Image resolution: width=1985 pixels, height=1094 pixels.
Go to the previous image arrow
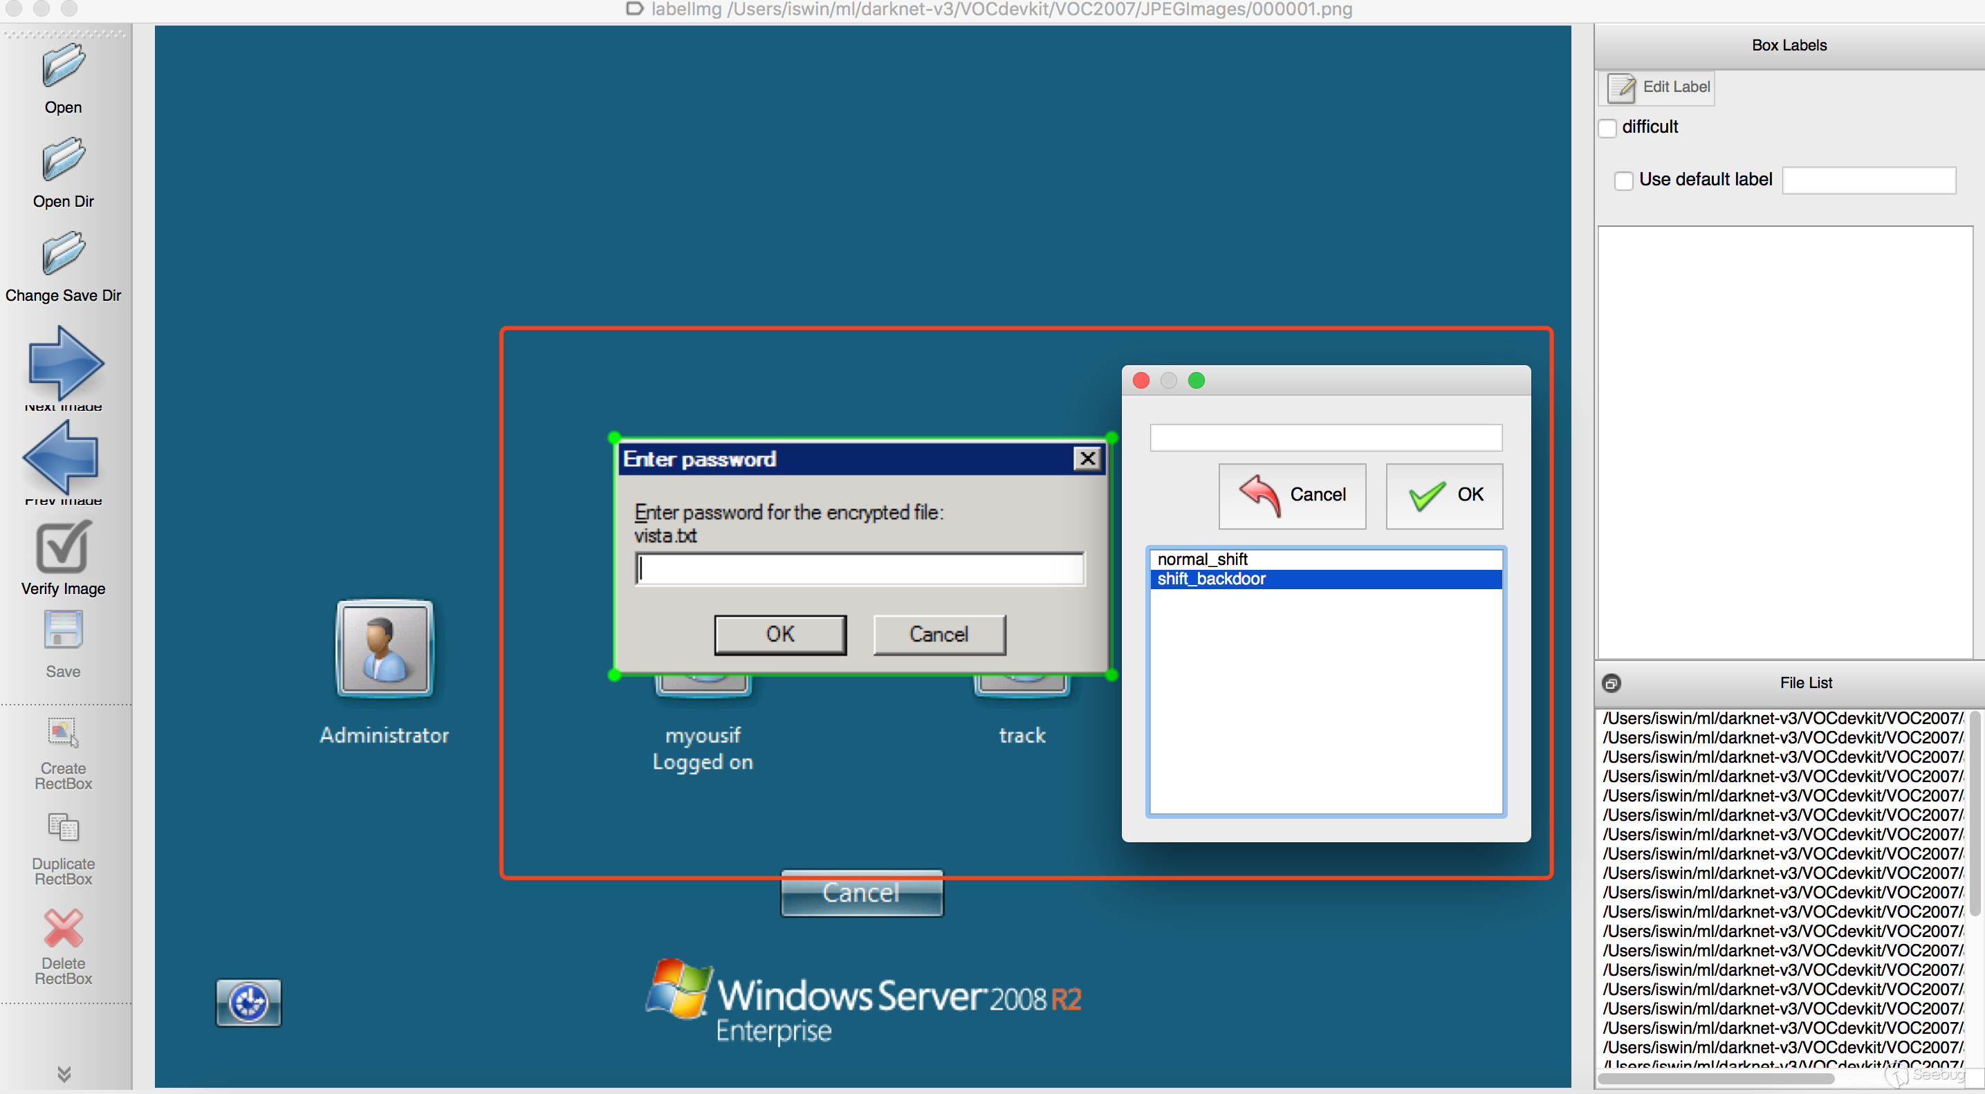62,457
